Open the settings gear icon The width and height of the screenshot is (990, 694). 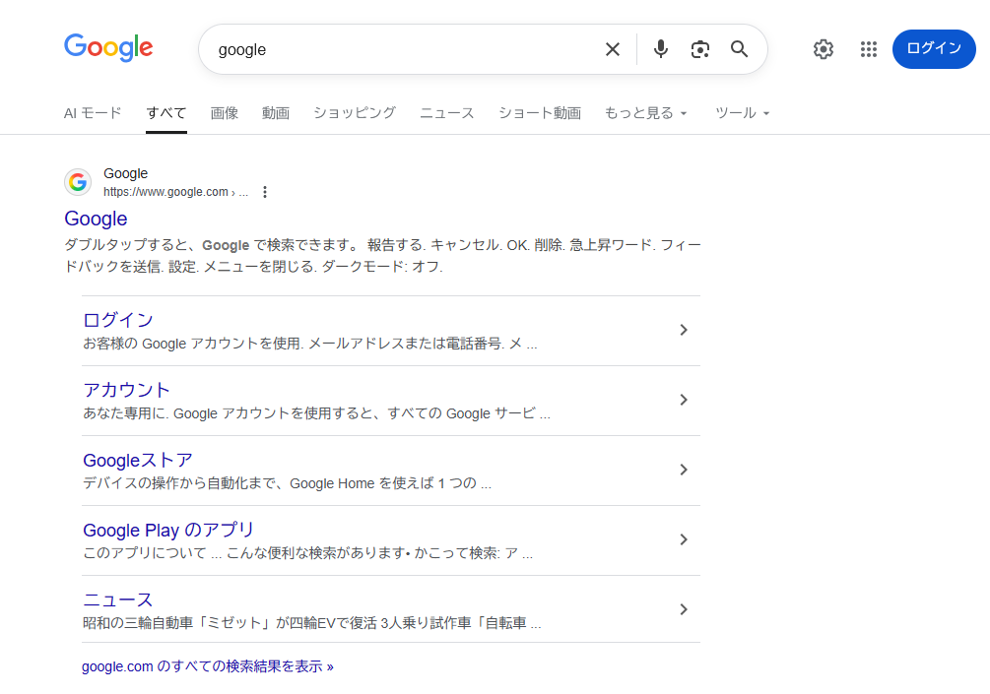coord(824,49)
